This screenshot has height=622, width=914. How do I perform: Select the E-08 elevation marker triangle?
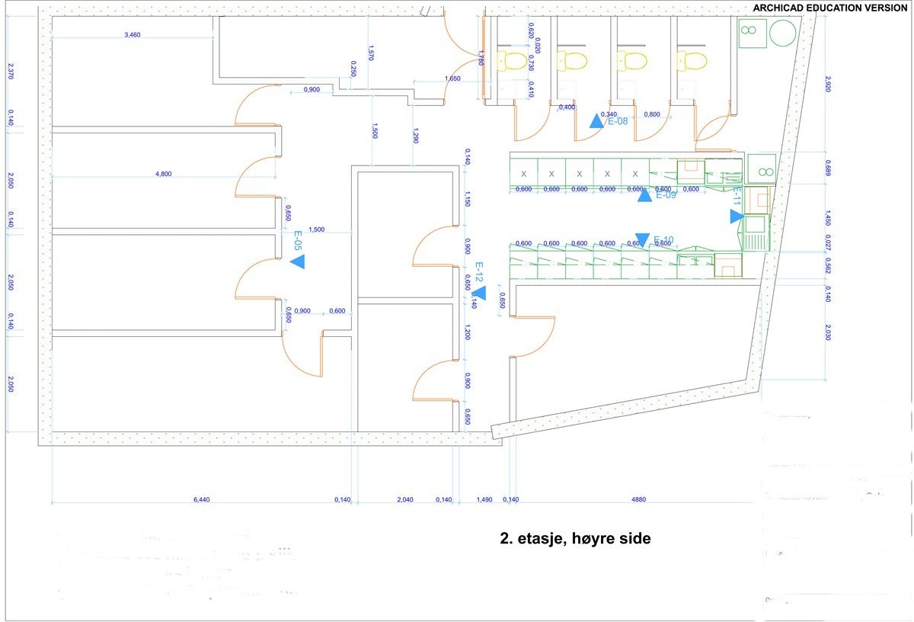point(596,120)
